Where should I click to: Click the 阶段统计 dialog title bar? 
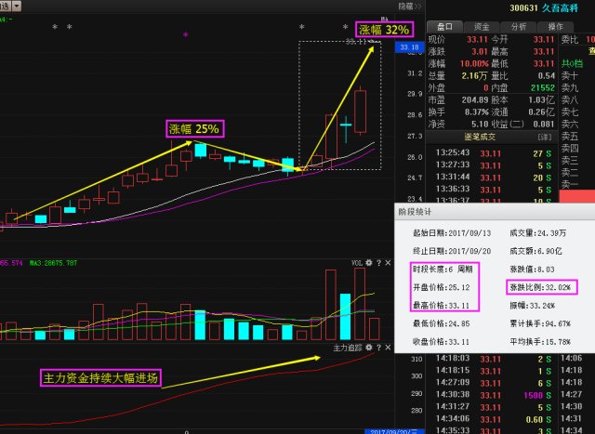(x=495, y=212)
